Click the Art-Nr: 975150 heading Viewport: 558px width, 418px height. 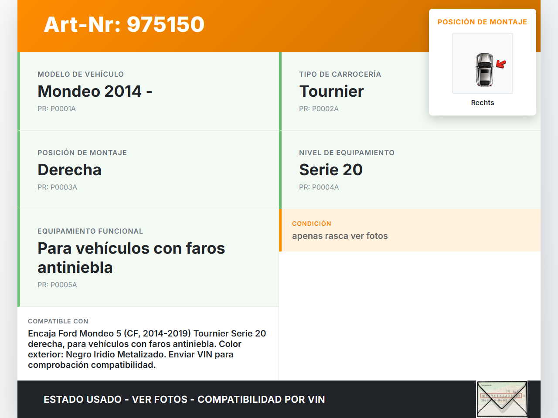tap(124, 24)
